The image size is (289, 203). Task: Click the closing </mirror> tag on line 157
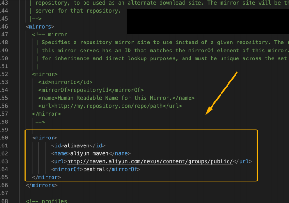pos(46,114)
